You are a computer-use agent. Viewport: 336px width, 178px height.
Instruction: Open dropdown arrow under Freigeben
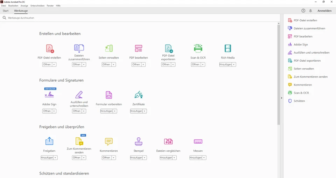55,158
